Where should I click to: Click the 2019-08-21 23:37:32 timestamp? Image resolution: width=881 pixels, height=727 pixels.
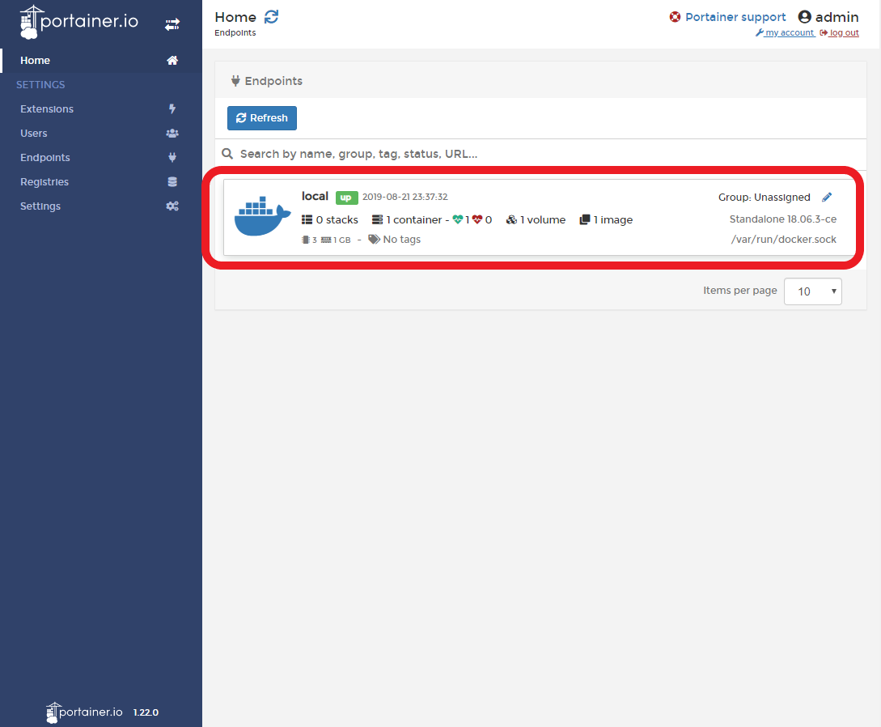pyautogui.click(x=405, y=197)
